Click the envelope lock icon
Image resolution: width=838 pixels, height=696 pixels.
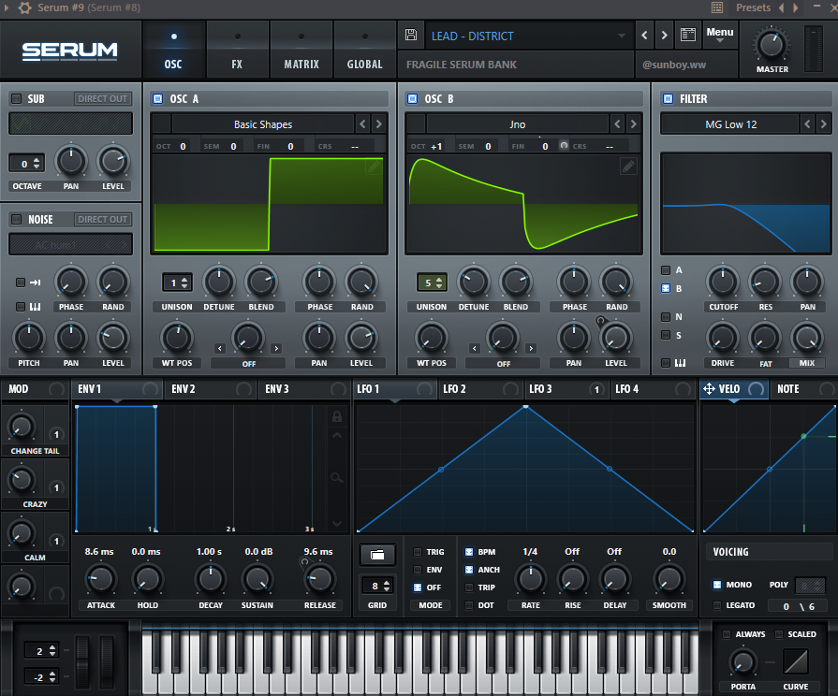(337, 416)
